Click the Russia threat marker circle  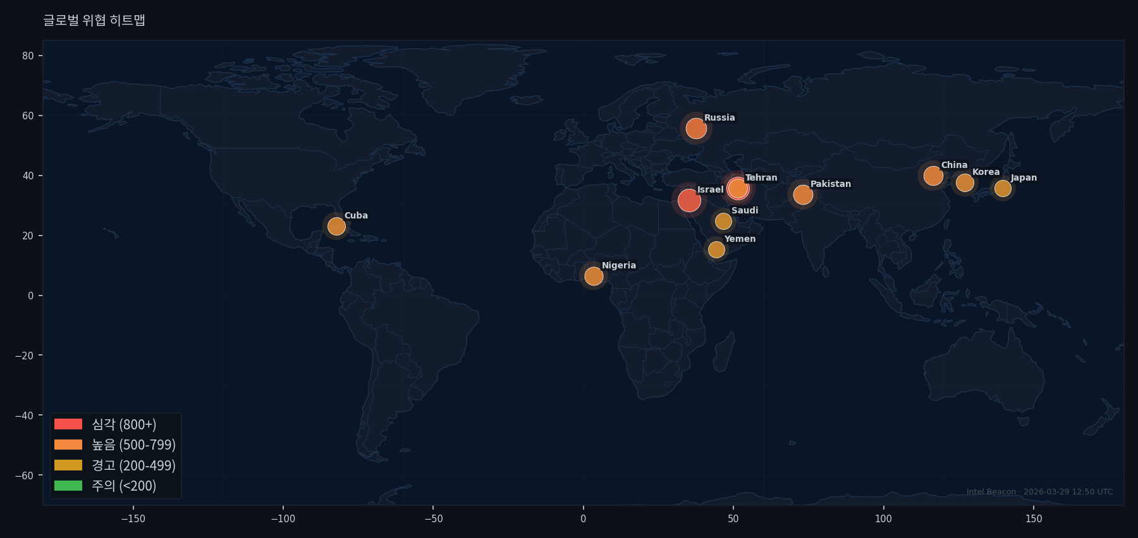(696, 129)
